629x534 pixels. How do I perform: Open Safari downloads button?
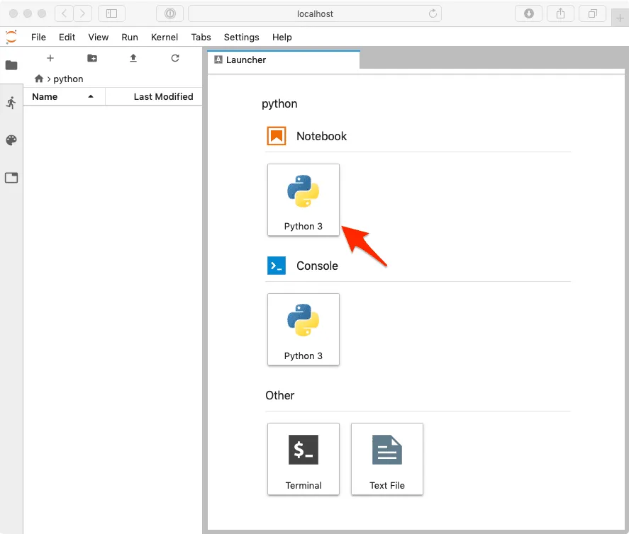point(529,13)
